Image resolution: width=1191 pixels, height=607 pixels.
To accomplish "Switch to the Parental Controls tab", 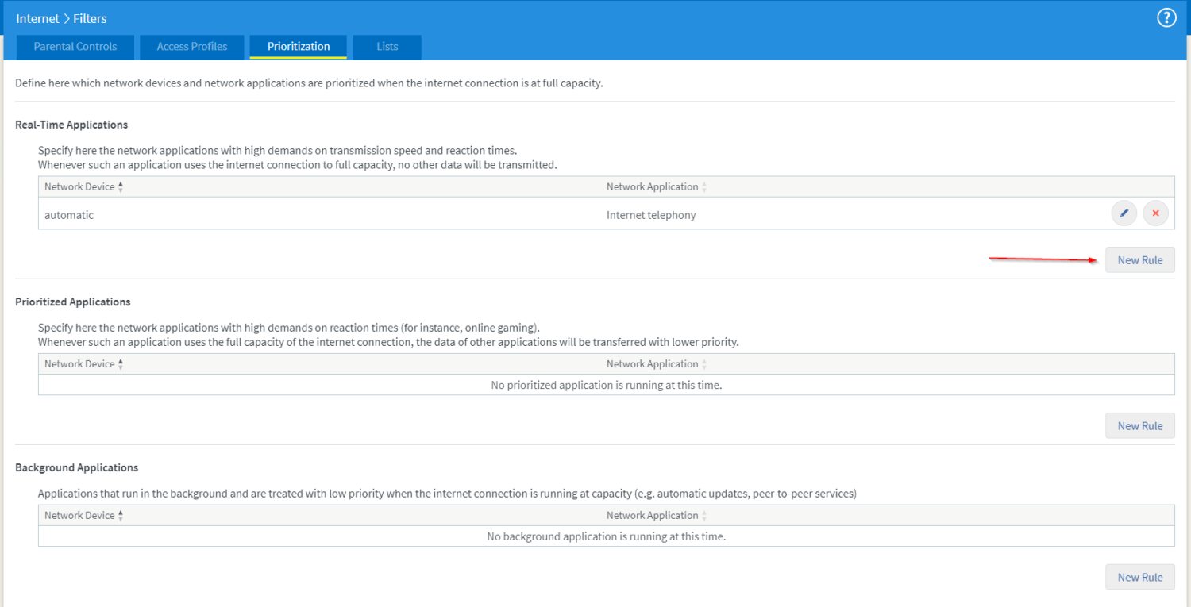I will (x=75, y=47).
